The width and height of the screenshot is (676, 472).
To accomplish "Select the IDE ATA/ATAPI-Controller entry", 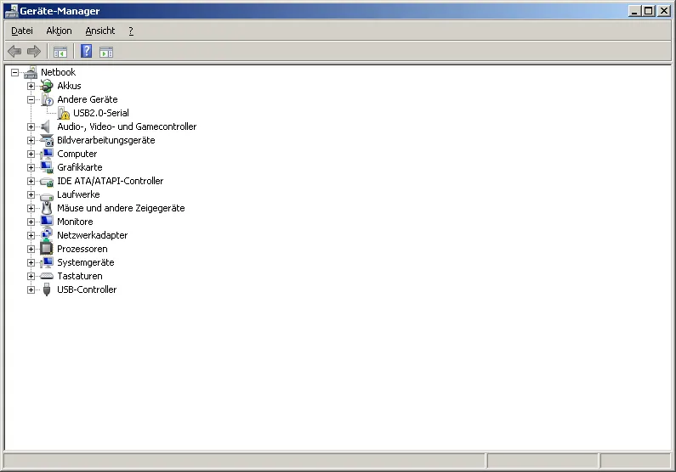I will (x=110, y=181).
